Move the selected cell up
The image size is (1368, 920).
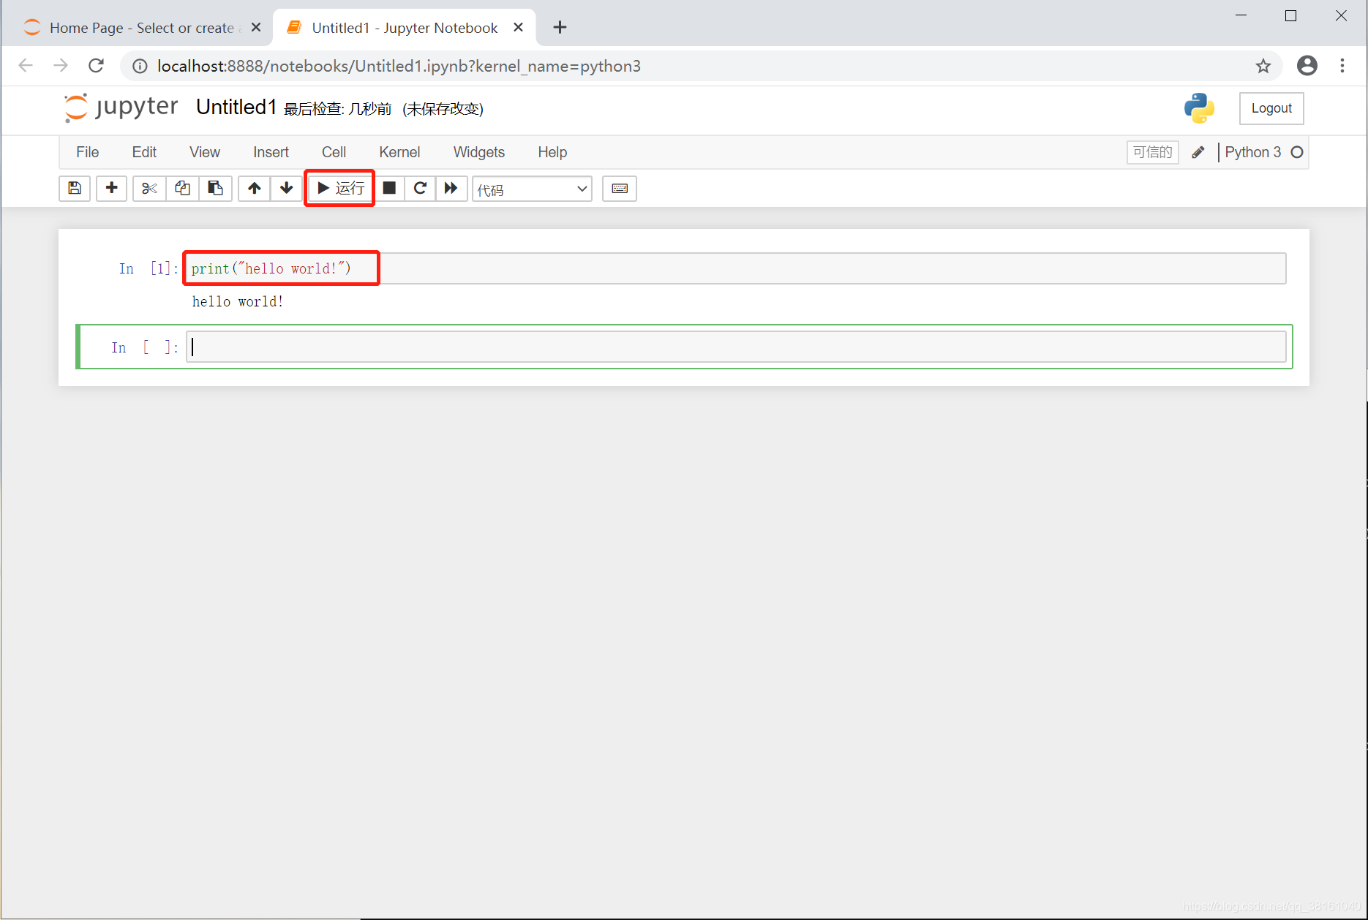click(x=254, y=189)
